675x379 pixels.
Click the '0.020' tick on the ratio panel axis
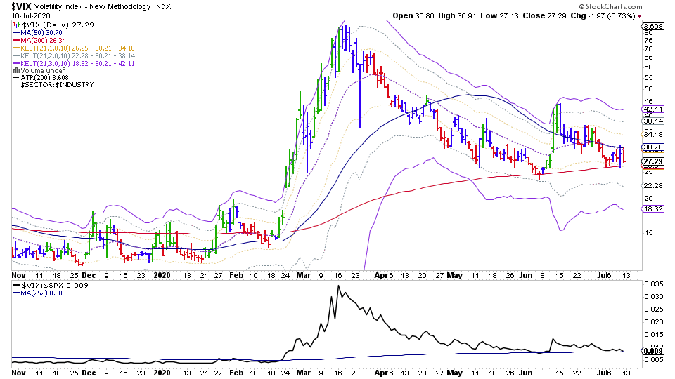pos(653,321)
